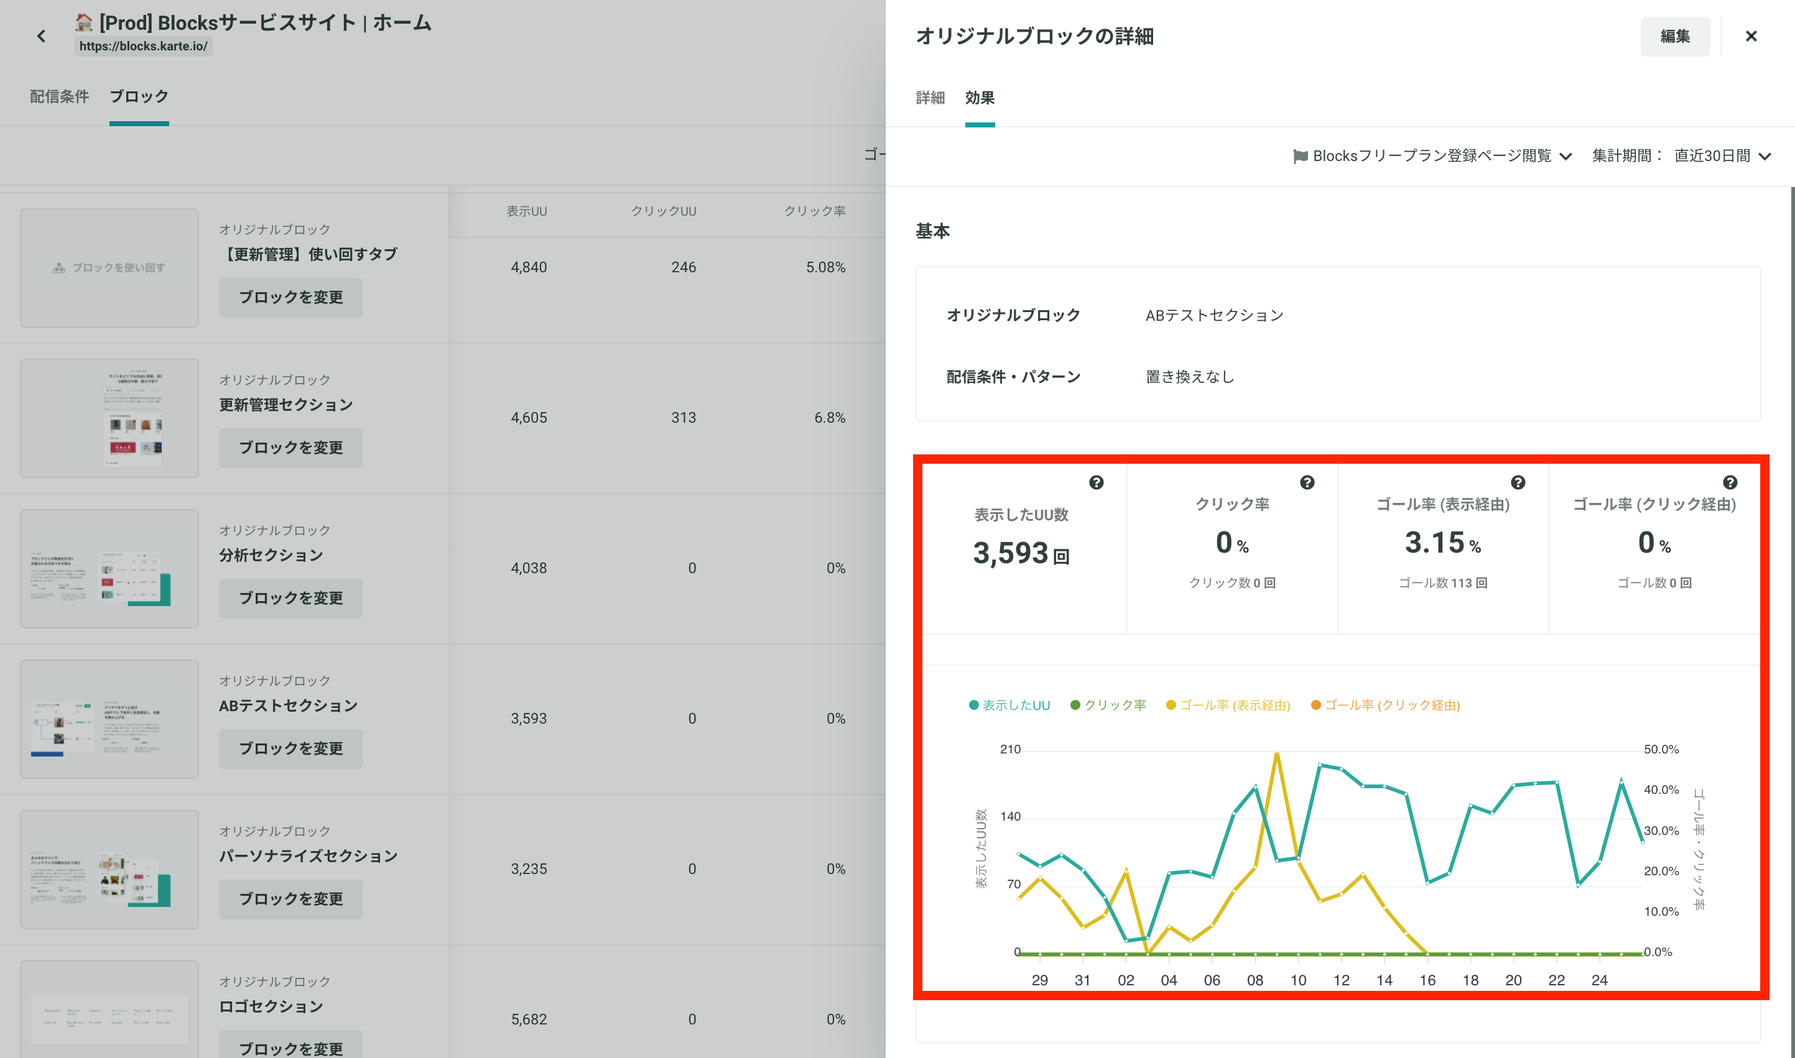Click the chevron next to 直近30日間
The width and height of the screenshot is (1795, 1058).
point(1765,157)
